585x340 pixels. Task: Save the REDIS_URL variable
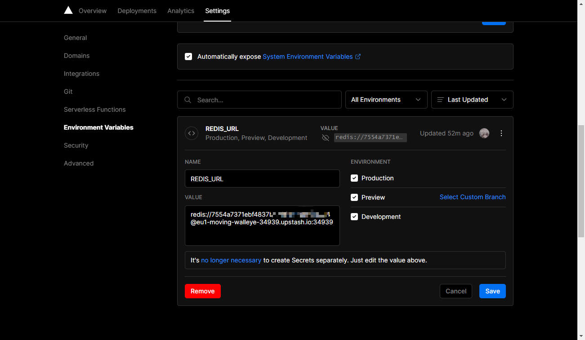pos(492,291)
